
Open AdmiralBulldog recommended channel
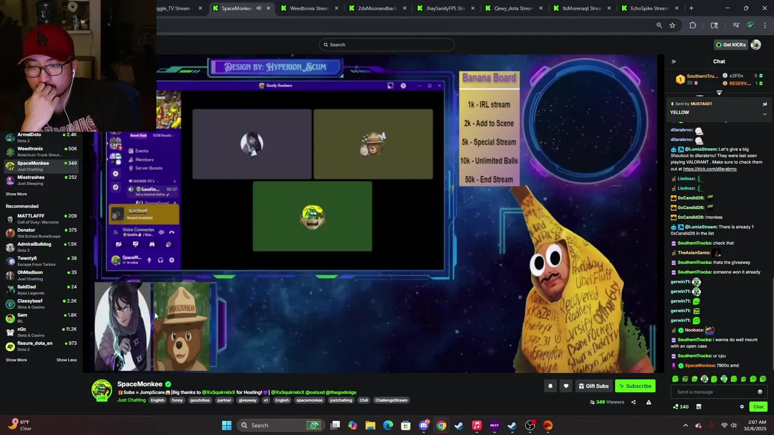tap(41, 247)
